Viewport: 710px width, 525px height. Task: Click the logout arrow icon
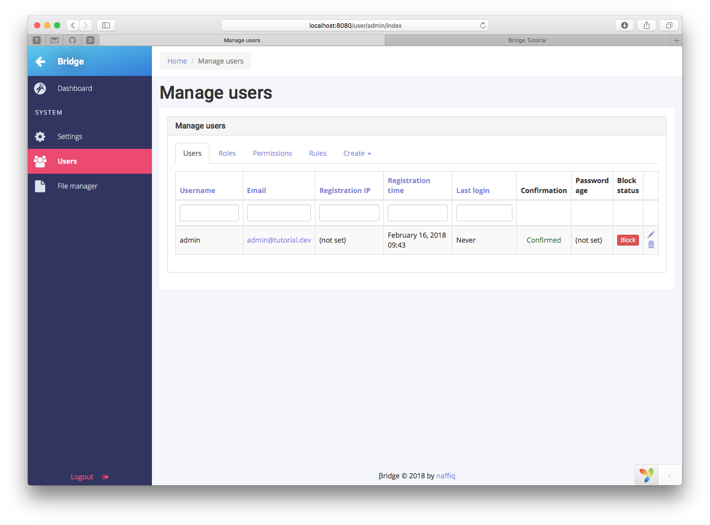(105, 477)
